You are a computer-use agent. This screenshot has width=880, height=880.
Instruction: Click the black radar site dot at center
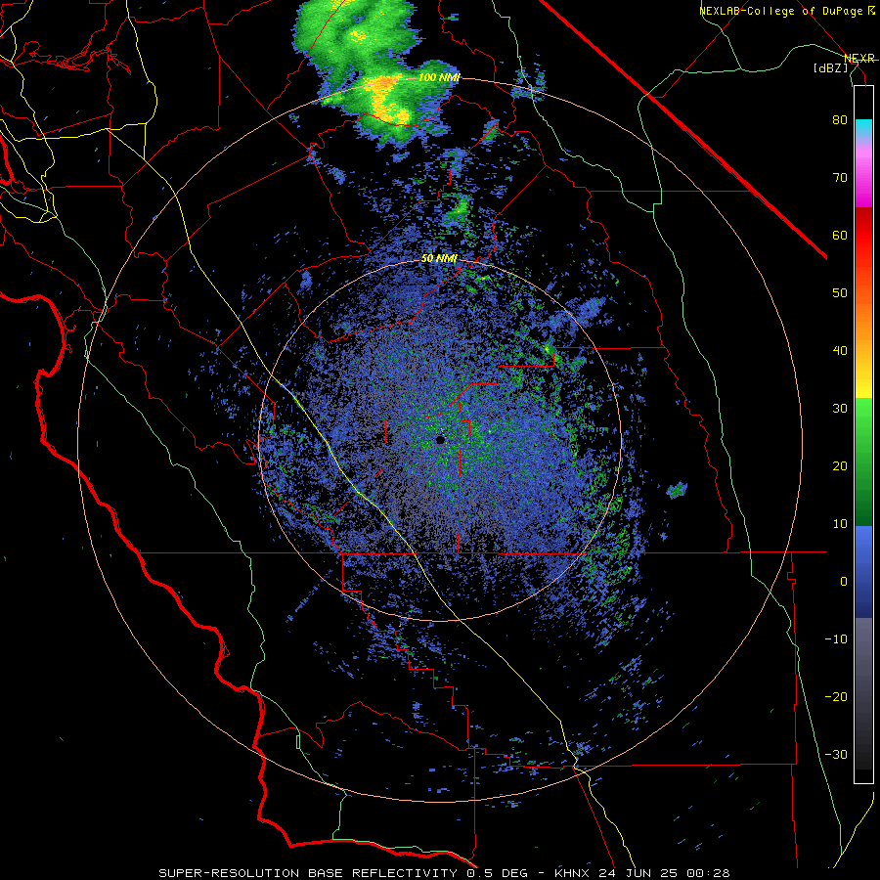pos(441,440)
